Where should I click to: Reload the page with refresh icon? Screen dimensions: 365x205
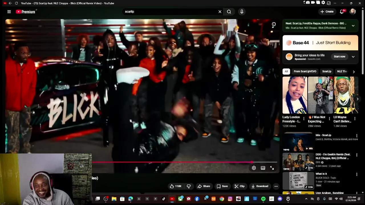point(16,3)
